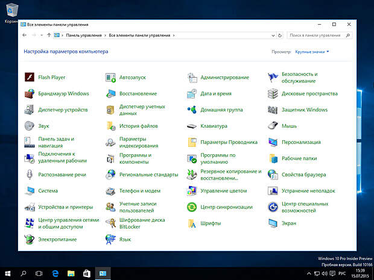
Task: Click the Восстановление icon
Action: (110, 93)
